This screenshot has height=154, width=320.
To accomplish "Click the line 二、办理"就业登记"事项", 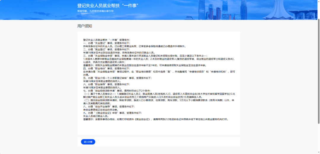I will (106, 49).
